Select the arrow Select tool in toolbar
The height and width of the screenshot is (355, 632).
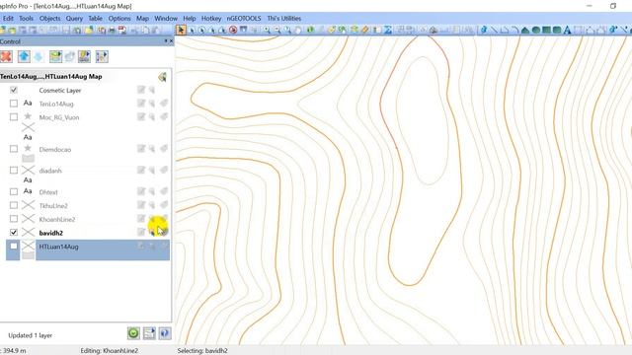click(x=181, y=30)
